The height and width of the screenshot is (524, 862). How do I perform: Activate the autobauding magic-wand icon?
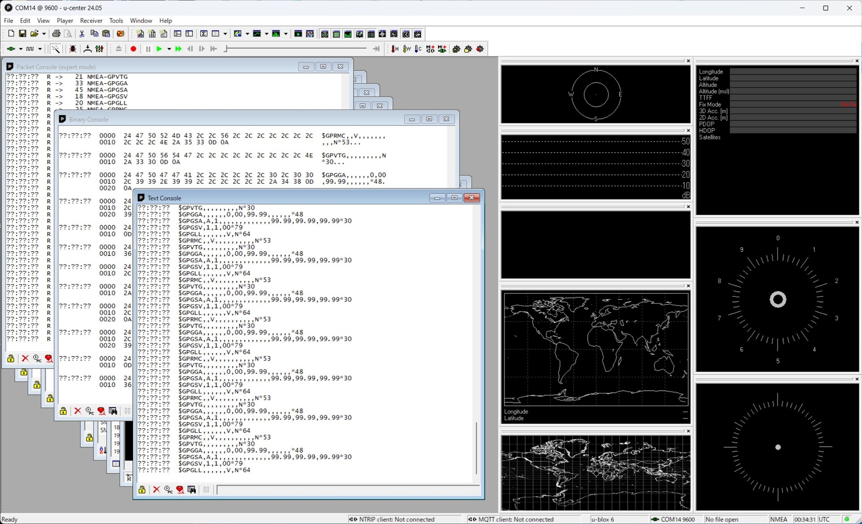[x=55, y=49]
